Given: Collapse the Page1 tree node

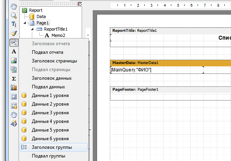Looking at the screenshot, I should [x=25, y=23].
